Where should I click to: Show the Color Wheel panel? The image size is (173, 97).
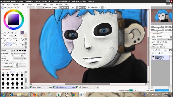click(x=2, y=8)
